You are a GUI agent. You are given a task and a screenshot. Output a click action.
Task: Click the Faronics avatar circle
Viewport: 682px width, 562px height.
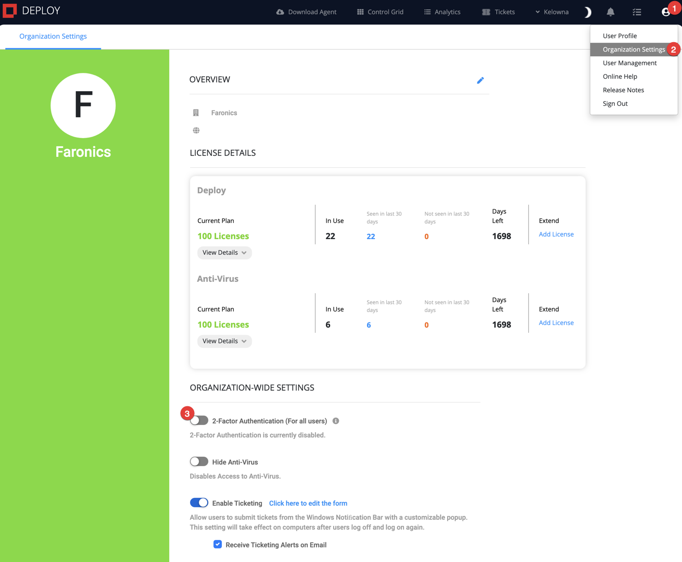[83, 106]
